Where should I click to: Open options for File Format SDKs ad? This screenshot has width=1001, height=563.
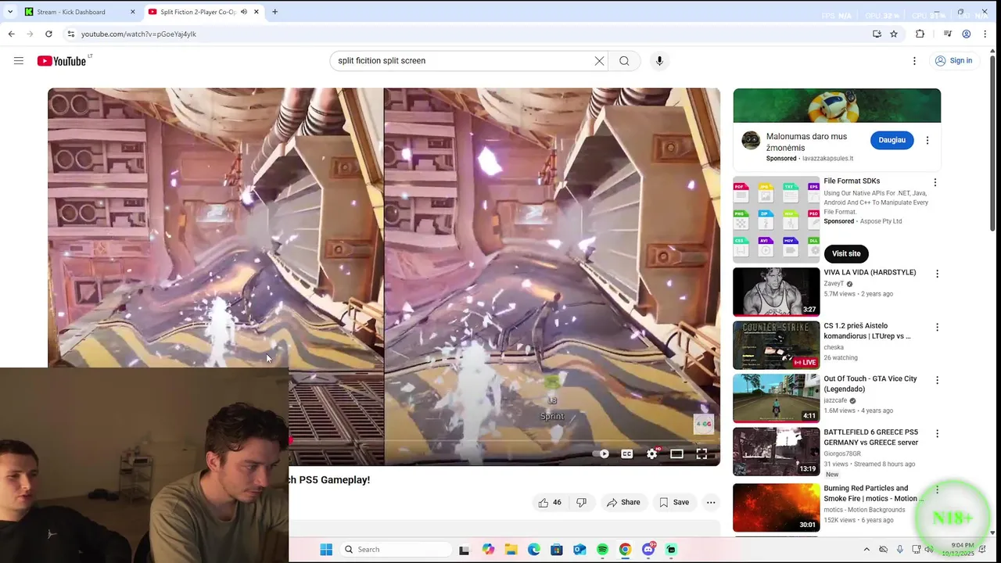click(x=935, y=182)
